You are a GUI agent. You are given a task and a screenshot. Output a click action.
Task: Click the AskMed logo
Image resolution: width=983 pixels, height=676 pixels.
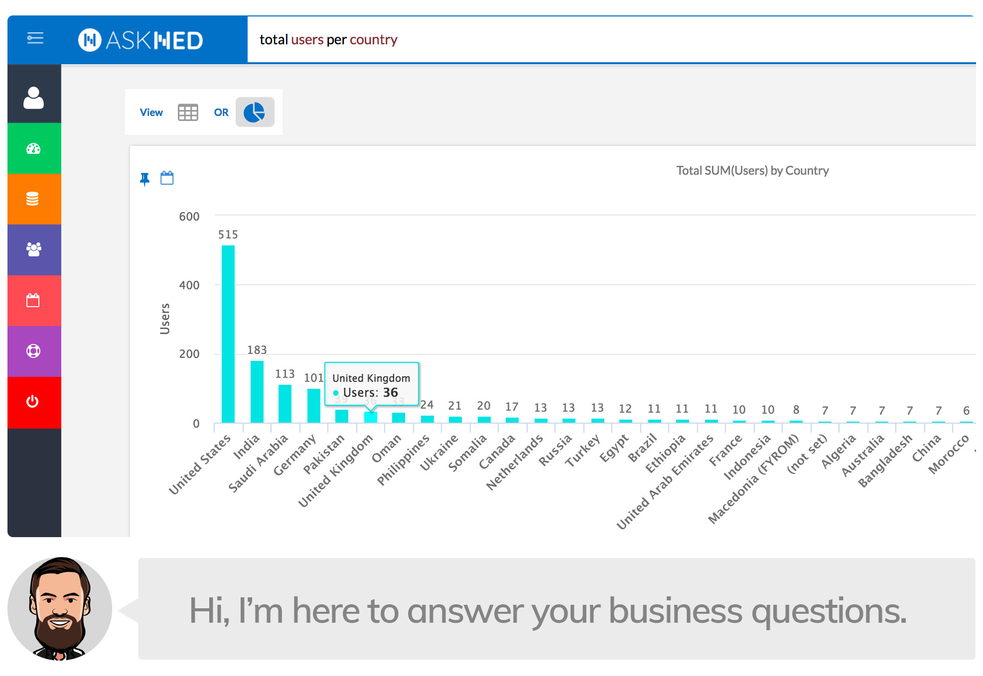click(x=141, y=40)
